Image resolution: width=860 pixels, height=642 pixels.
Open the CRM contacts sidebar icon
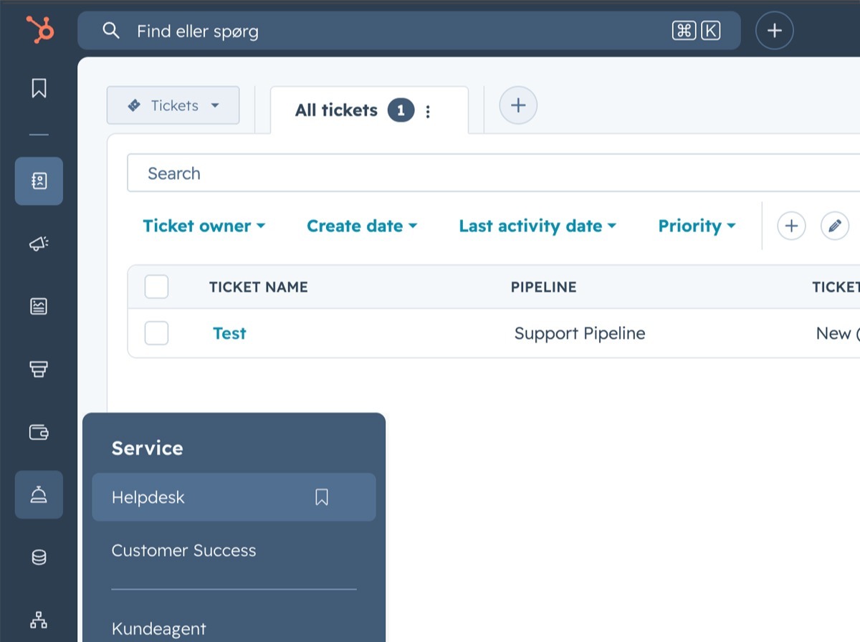pos(39,181)
